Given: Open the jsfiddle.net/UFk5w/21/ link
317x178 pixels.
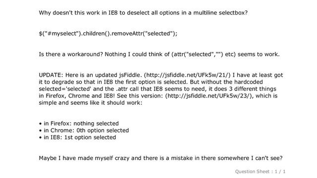Looking at the screenshot, I should pos(187,75).
